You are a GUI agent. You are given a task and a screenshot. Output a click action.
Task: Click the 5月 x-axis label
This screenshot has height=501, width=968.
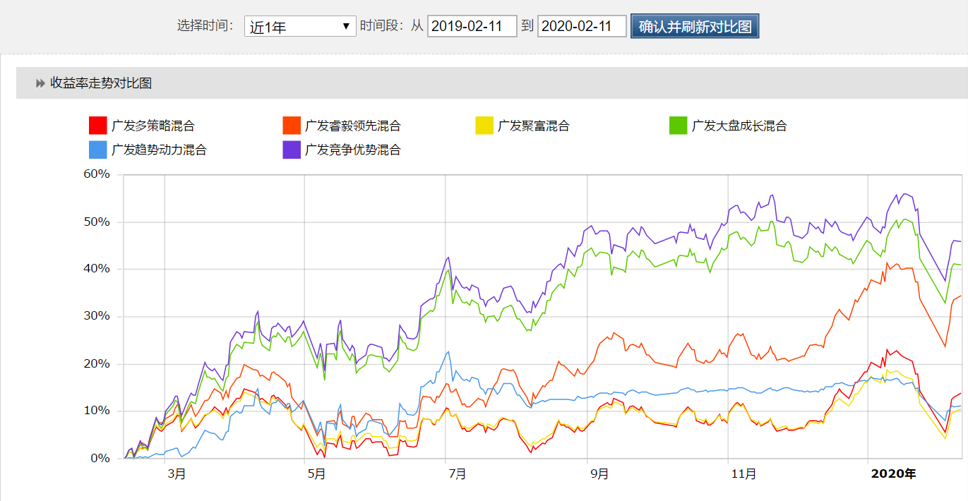tap(316, 474)
